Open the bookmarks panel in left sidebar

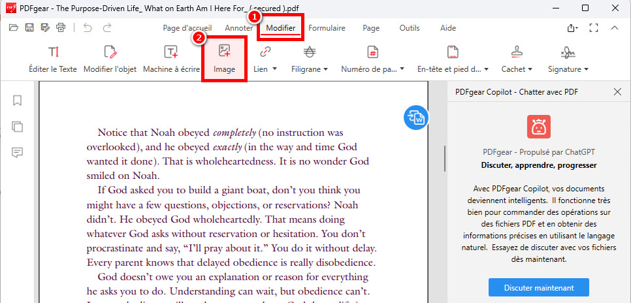[x=18, y=101]
